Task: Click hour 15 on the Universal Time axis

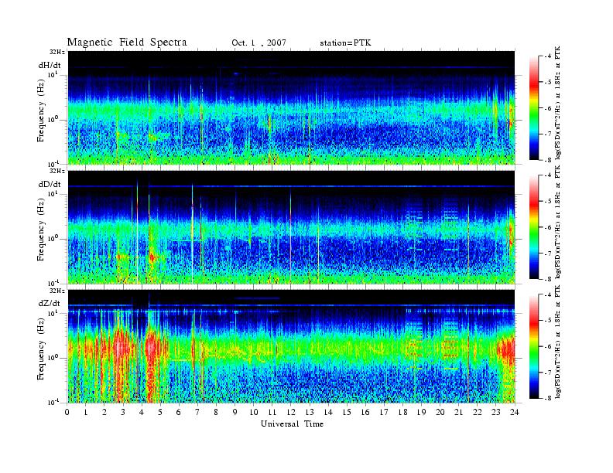Action: tap(348, 412)
